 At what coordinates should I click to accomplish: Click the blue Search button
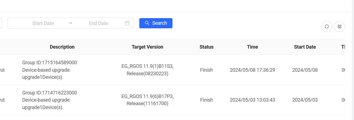point(156,23)
